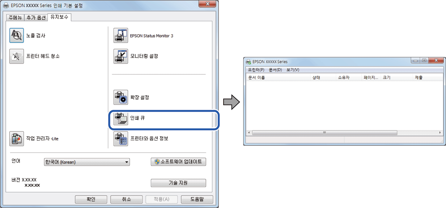Select the 프린터 헤드 청소 head cleaning icon

click(16, 56)
